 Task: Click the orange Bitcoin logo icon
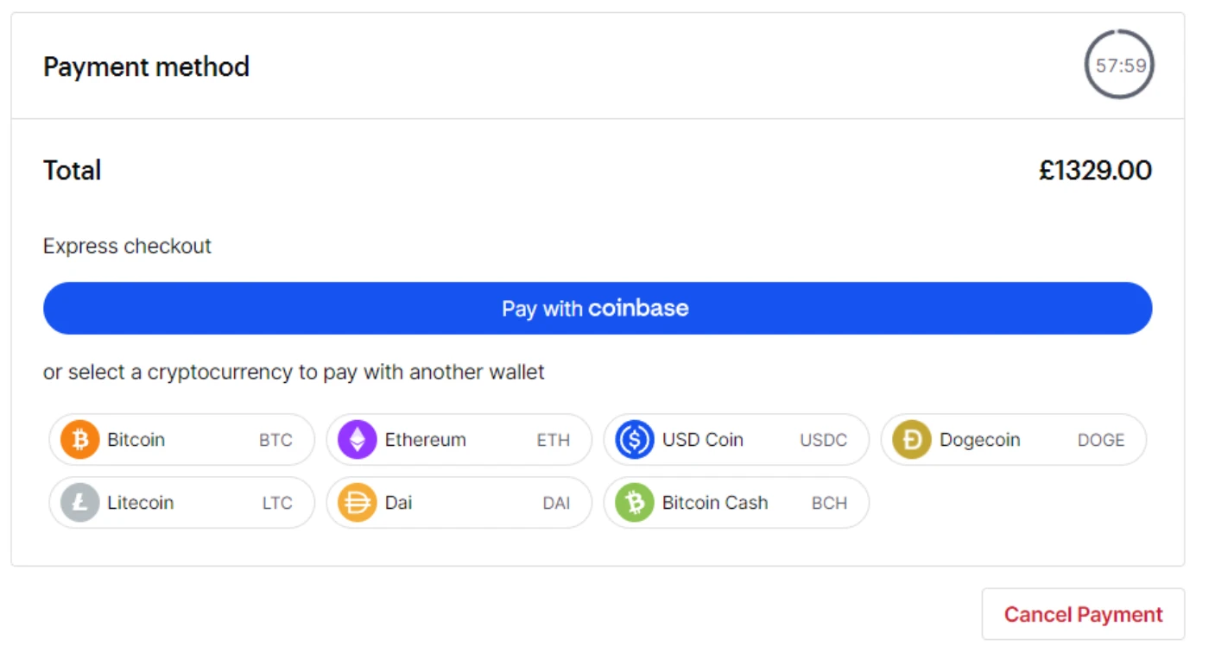(x=80, y=440)
